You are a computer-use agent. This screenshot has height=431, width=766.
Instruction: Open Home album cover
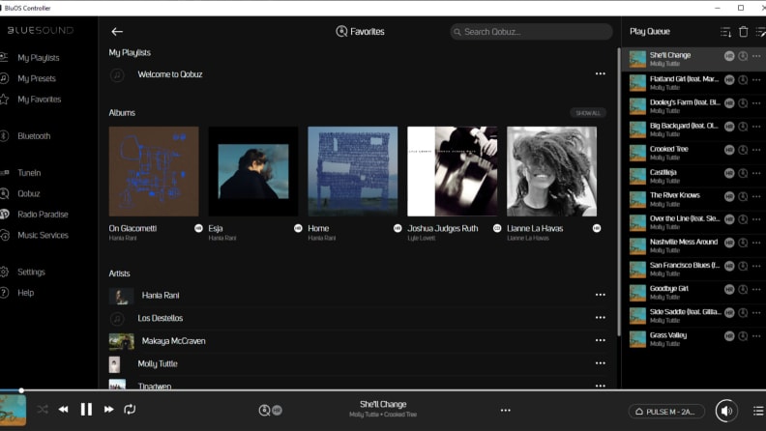pyautogui.click(x=353, y=171)
